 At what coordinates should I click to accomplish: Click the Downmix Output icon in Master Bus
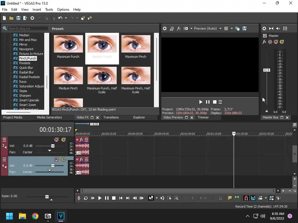271,28
